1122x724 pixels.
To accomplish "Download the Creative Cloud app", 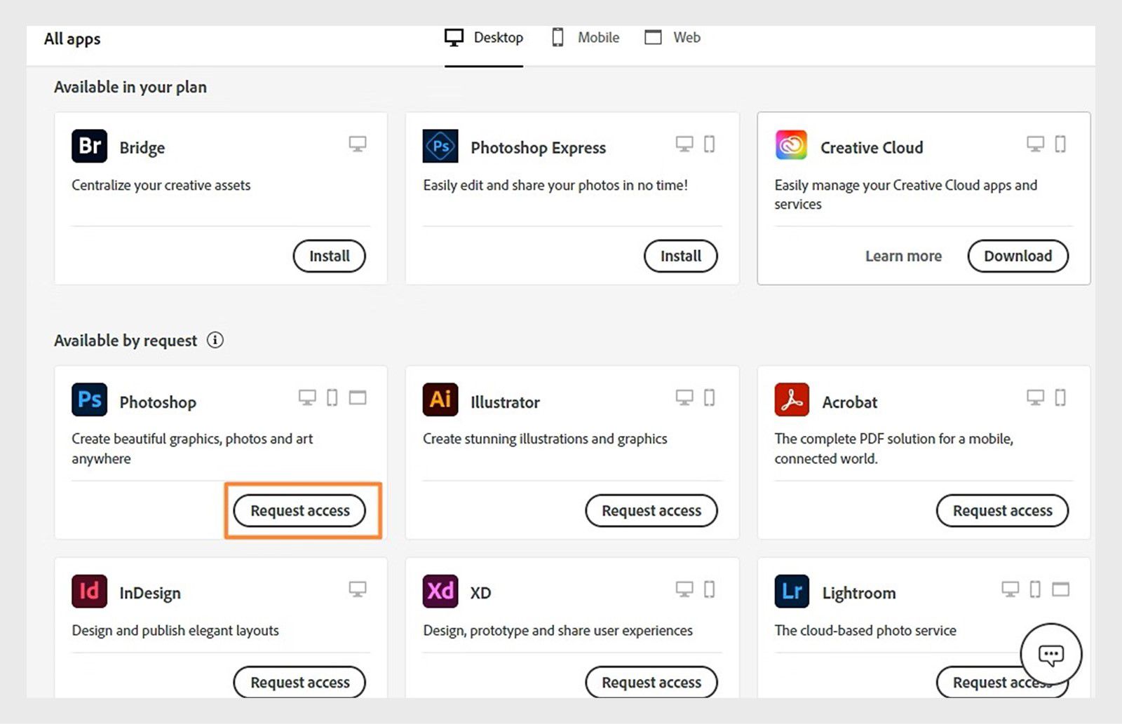I will pos(1018,256).
